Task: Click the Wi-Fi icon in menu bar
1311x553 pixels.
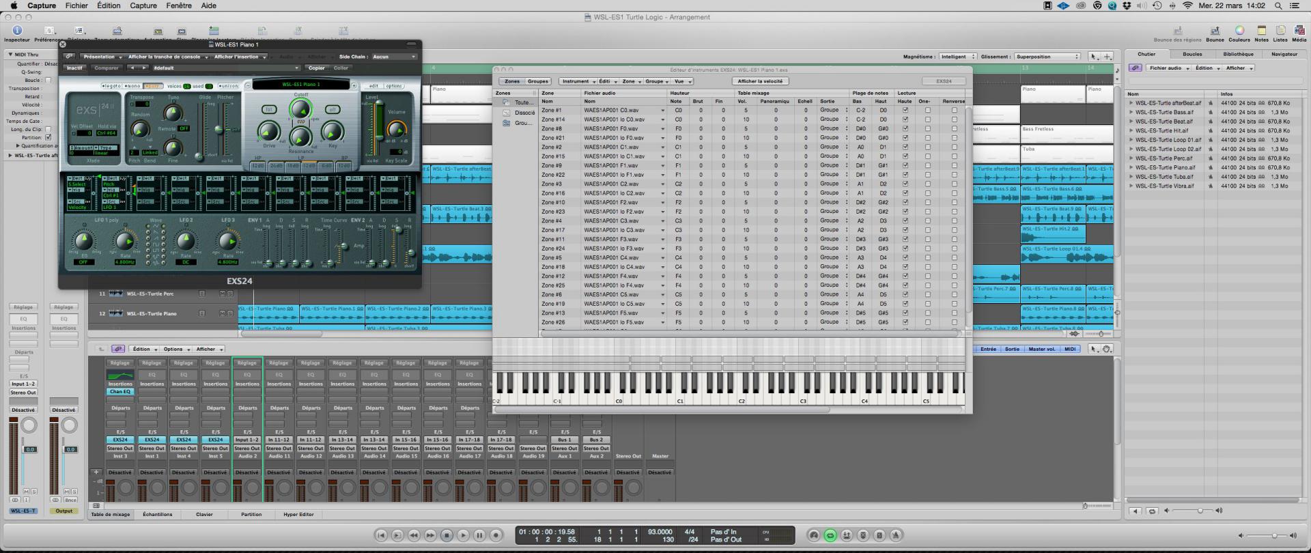Action: coord(1187,5)
